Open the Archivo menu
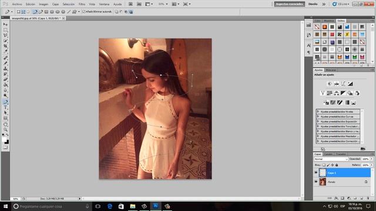 click(x=17, y=4)
